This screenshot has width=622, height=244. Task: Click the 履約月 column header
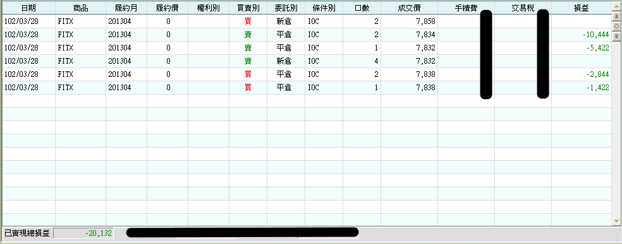126,8
